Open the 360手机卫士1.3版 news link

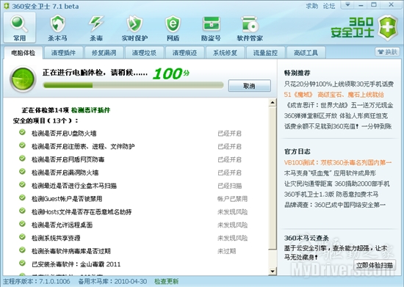click(x=331, y=194)
